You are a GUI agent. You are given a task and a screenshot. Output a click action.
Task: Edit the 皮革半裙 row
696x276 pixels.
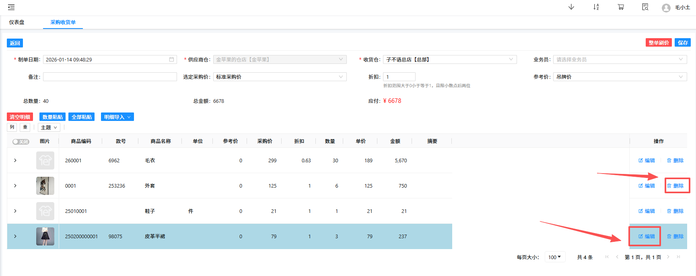[x=647, y=236]
